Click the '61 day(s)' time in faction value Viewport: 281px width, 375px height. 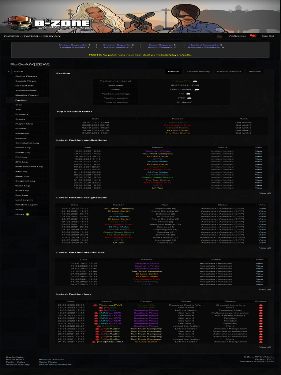click(x=184, y=103)
